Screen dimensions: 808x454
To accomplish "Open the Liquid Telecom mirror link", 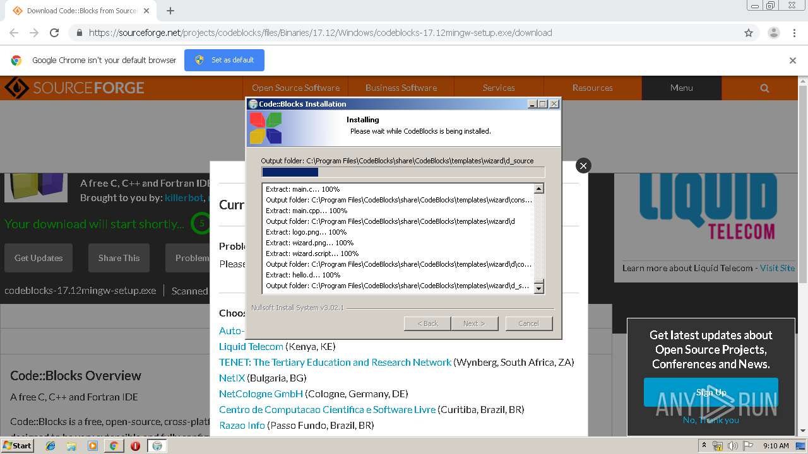I will tap(251, 346).
